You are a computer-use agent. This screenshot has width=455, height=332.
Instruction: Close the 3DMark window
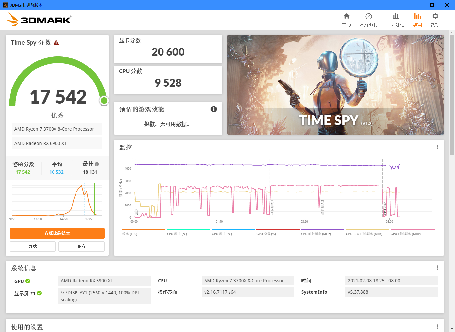coord(447,5)
